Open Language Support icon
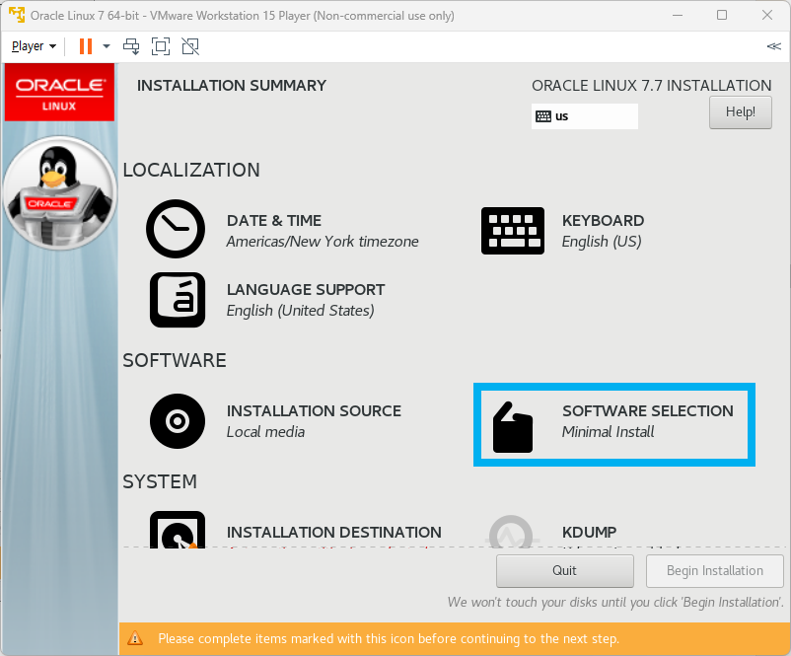The image size is (791, 656). point(178,300)
